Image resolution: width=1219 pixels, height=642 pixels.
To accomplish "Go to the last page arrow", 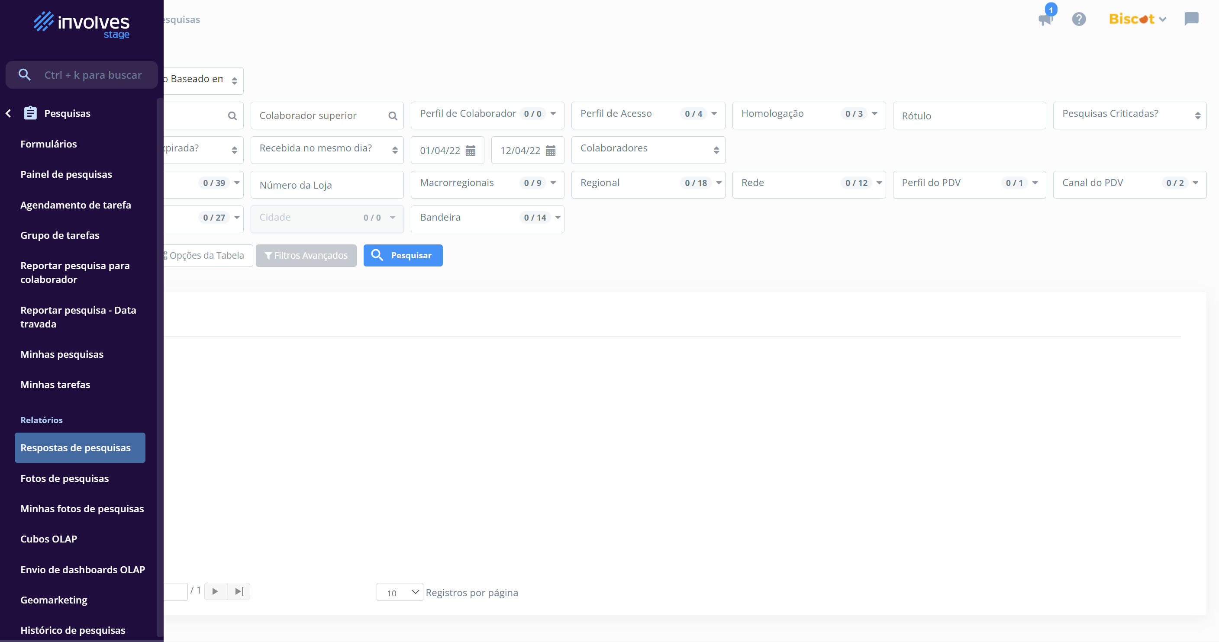I will [239, 591].
